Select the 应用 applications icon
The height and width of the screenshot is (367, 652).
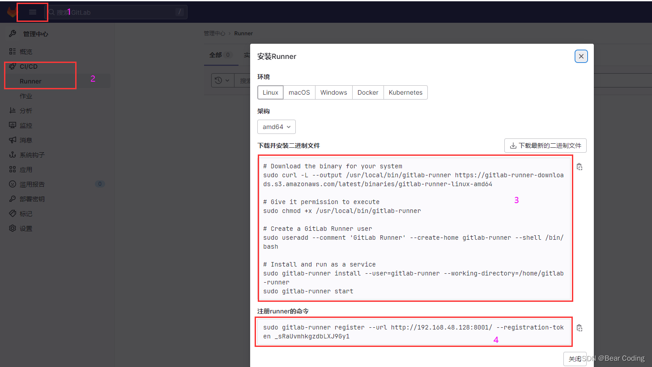[x=12, y=169]
